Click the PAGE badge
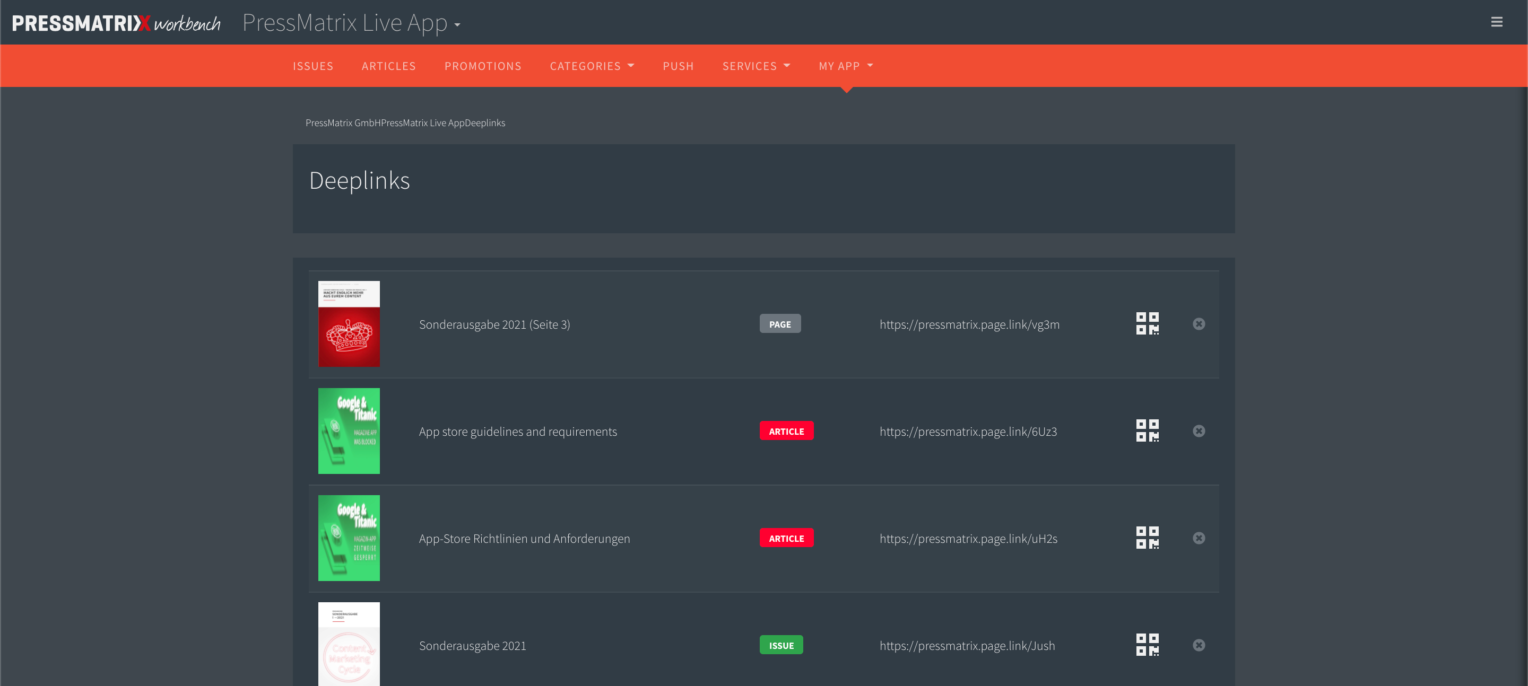Image resolution: width=1528 pixels, height=686 pixels. 780,324
